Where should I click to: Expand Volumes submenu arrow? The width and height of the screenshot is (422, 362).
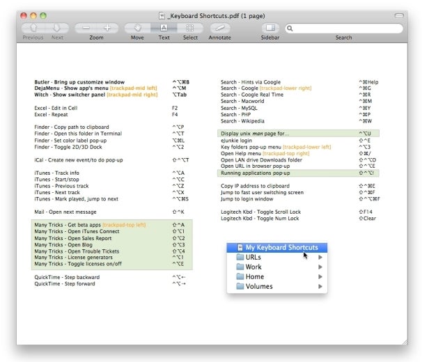[320, 286]
